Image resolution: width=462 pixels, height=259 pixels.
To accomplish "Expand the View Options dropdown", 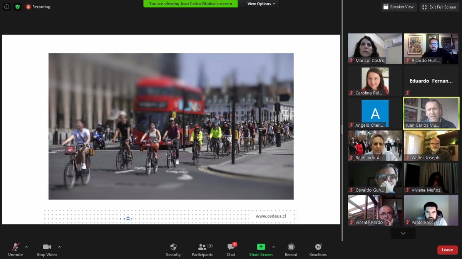I will click(261, 4).
